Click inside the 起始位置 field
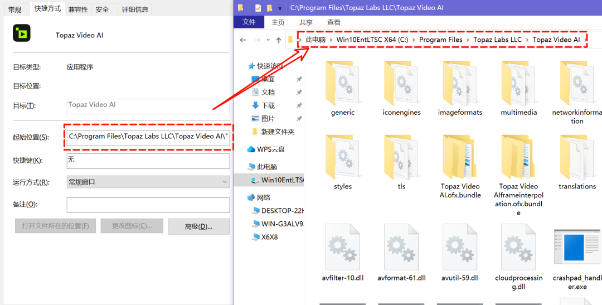This screenshot has height=305, width=602. [x=148, y=138]
